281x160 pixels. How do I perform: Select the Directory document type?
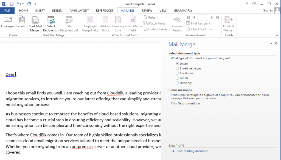point(177,83)
